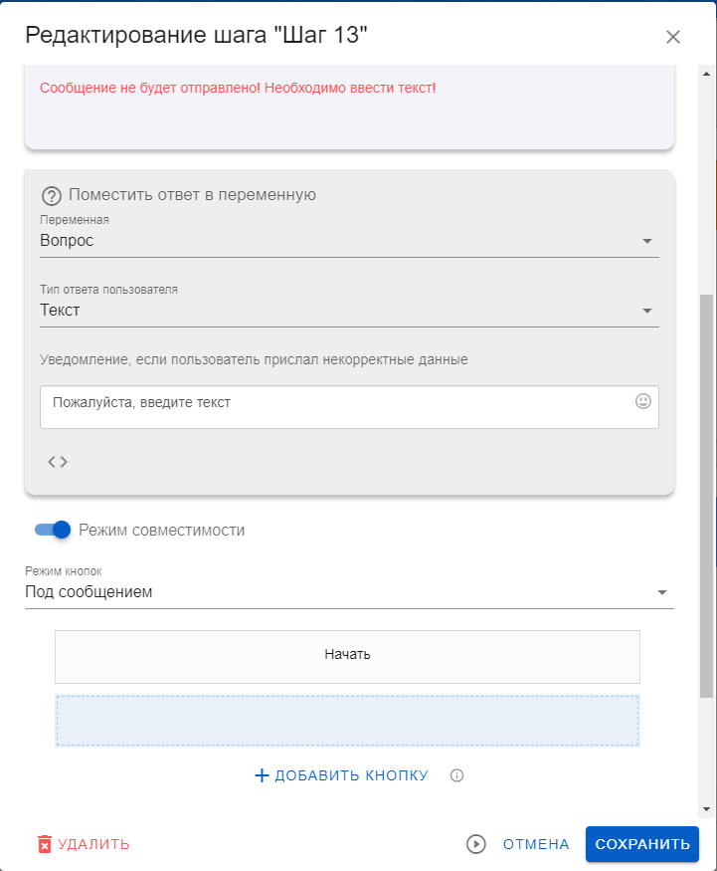The height and width of the screenshot is (871, 717).
Task: Expand the Переменная dropdown
Action: point(647,241)
